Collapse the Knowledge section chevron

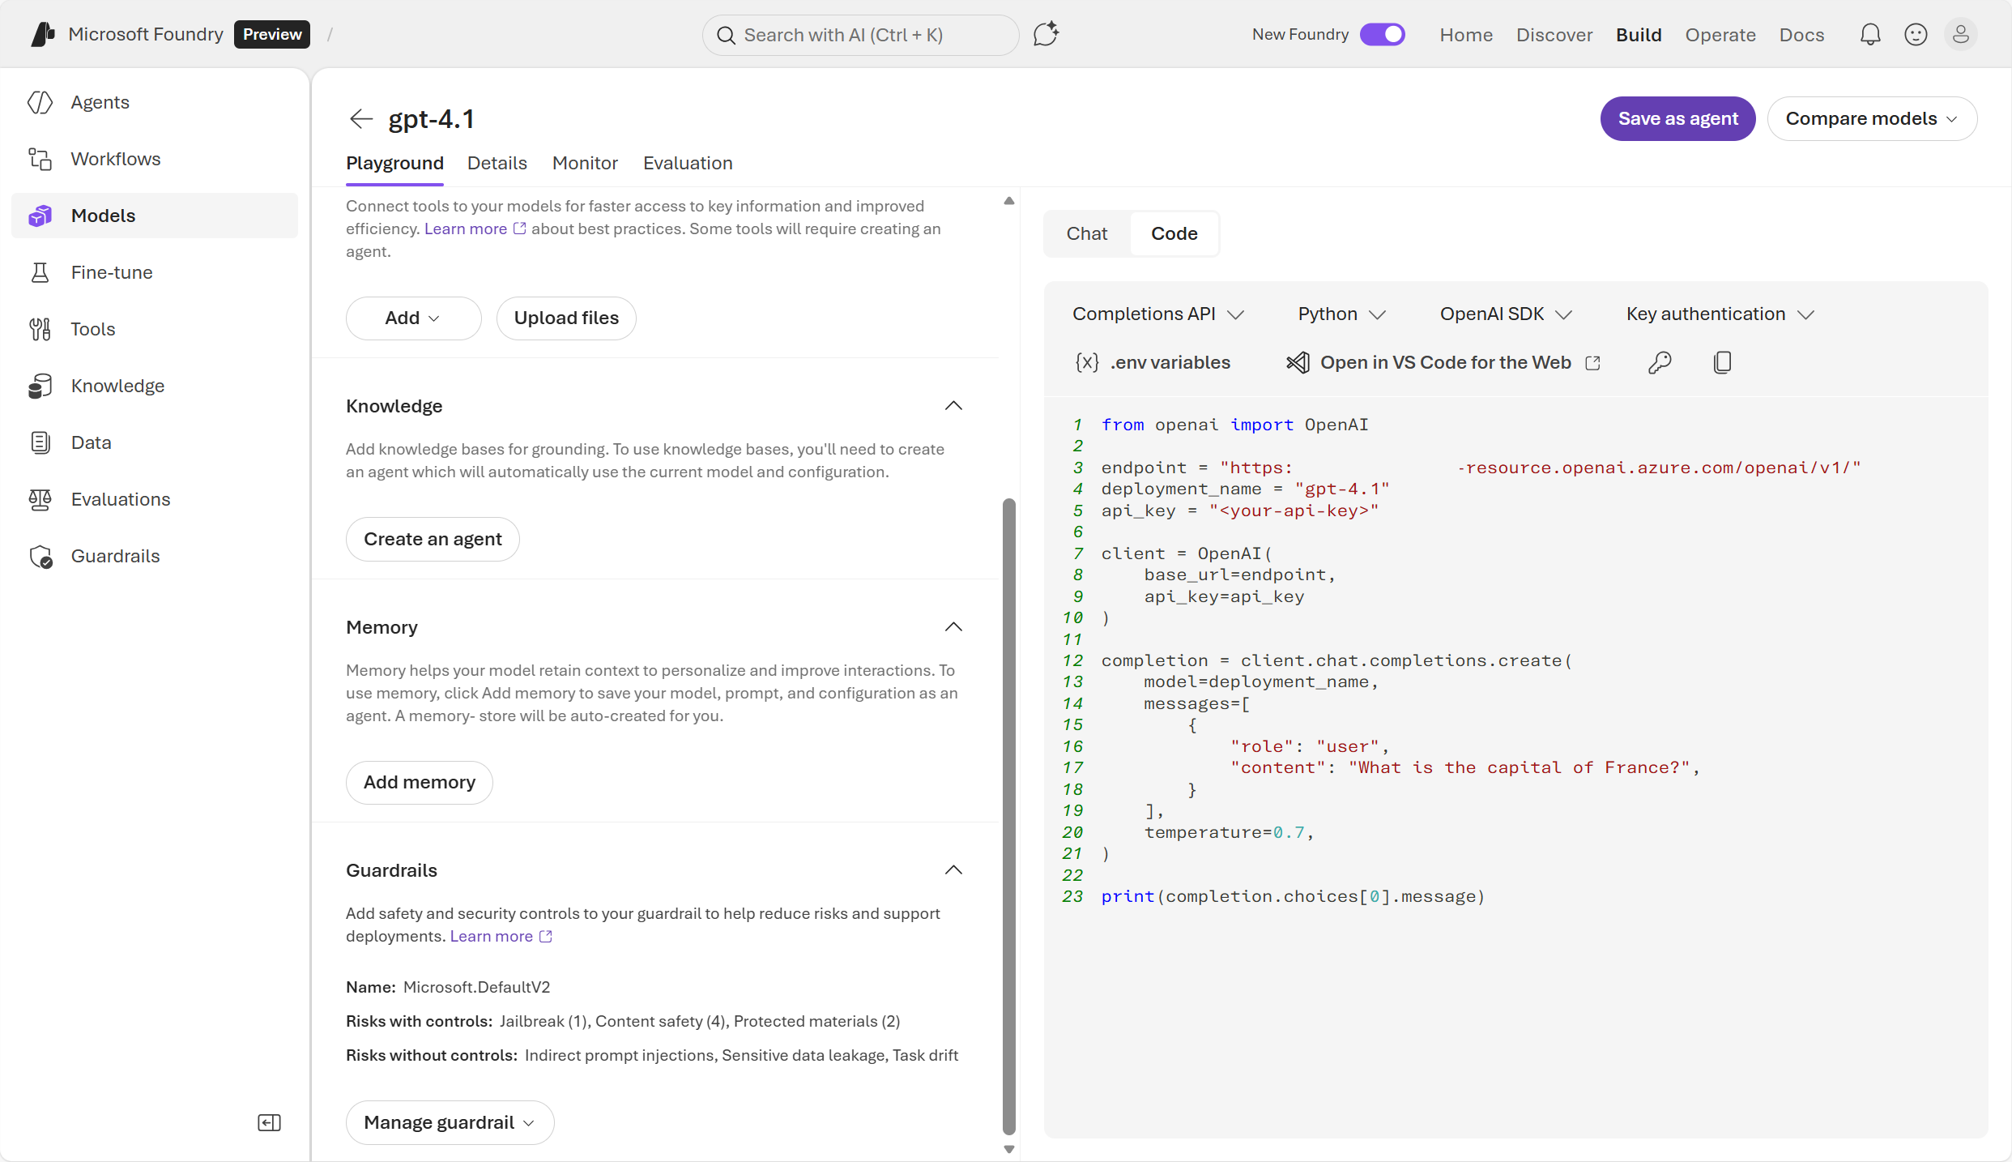(x=953, y=406)
